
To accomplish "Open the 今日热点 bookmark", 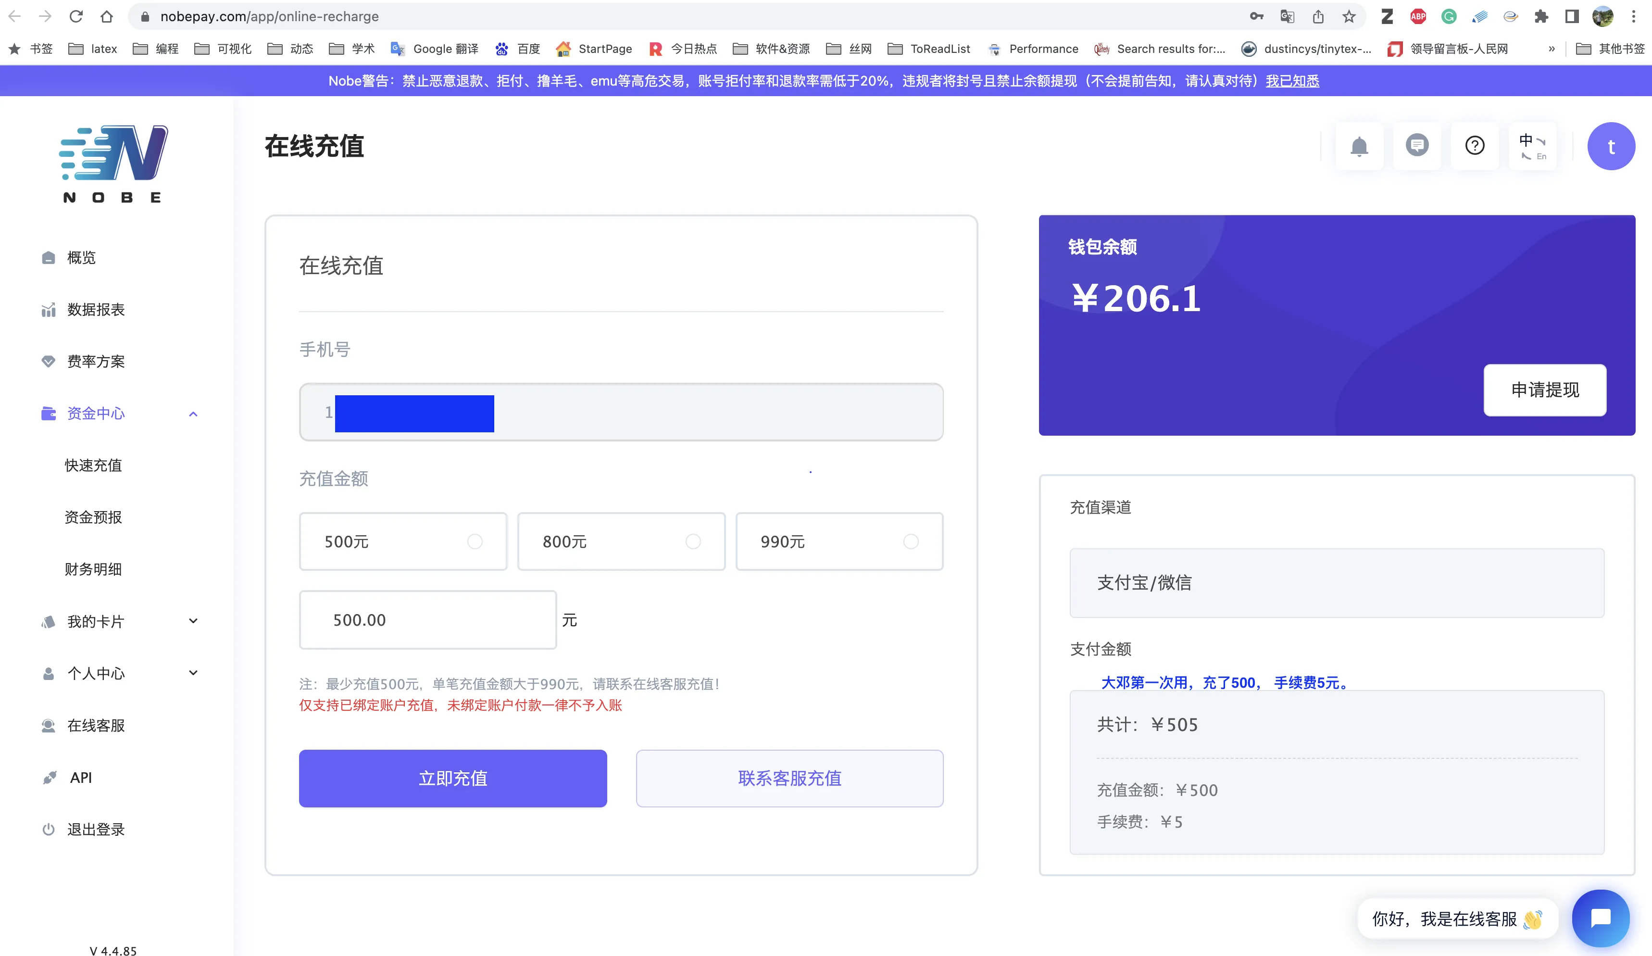I will (682, 49).
